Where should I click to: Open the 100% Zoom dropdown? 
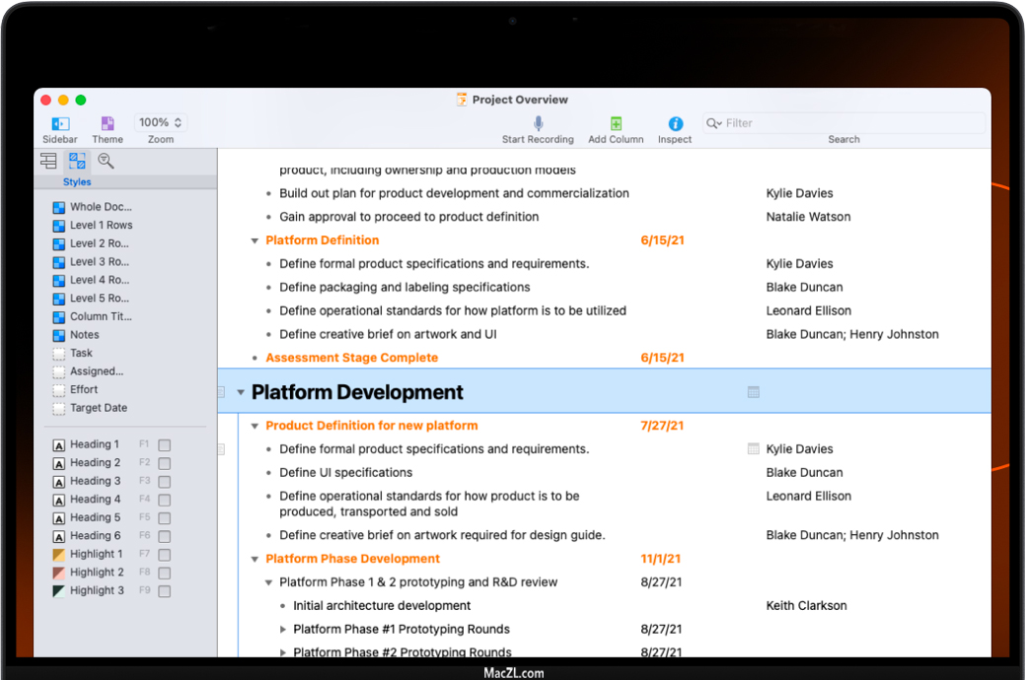tap(161, 123)
